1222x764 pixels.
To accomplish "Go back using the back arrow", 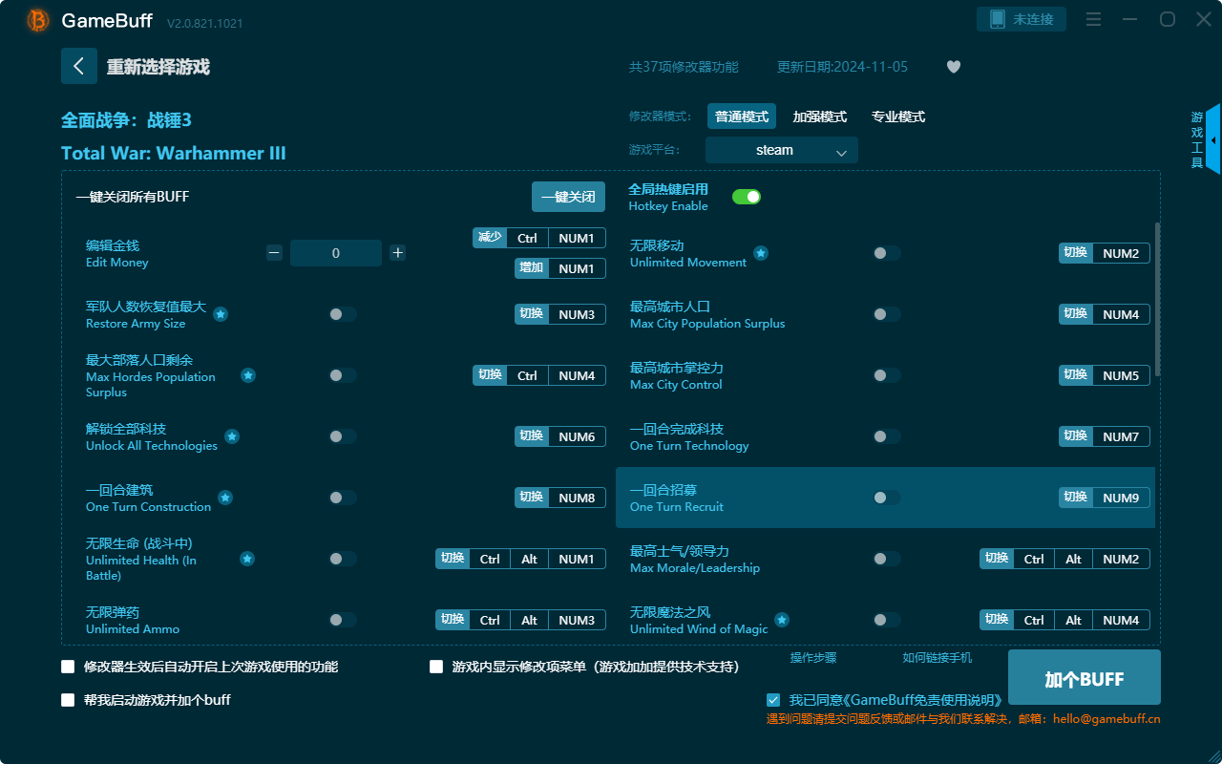I will tap(79, 65).
